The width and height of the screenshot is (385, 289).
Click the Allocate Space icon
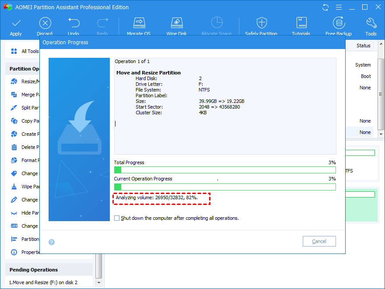click(x=217, y=23)
